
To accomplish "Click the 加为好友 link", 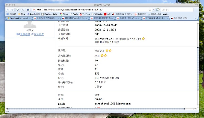I will click(39, 34).
